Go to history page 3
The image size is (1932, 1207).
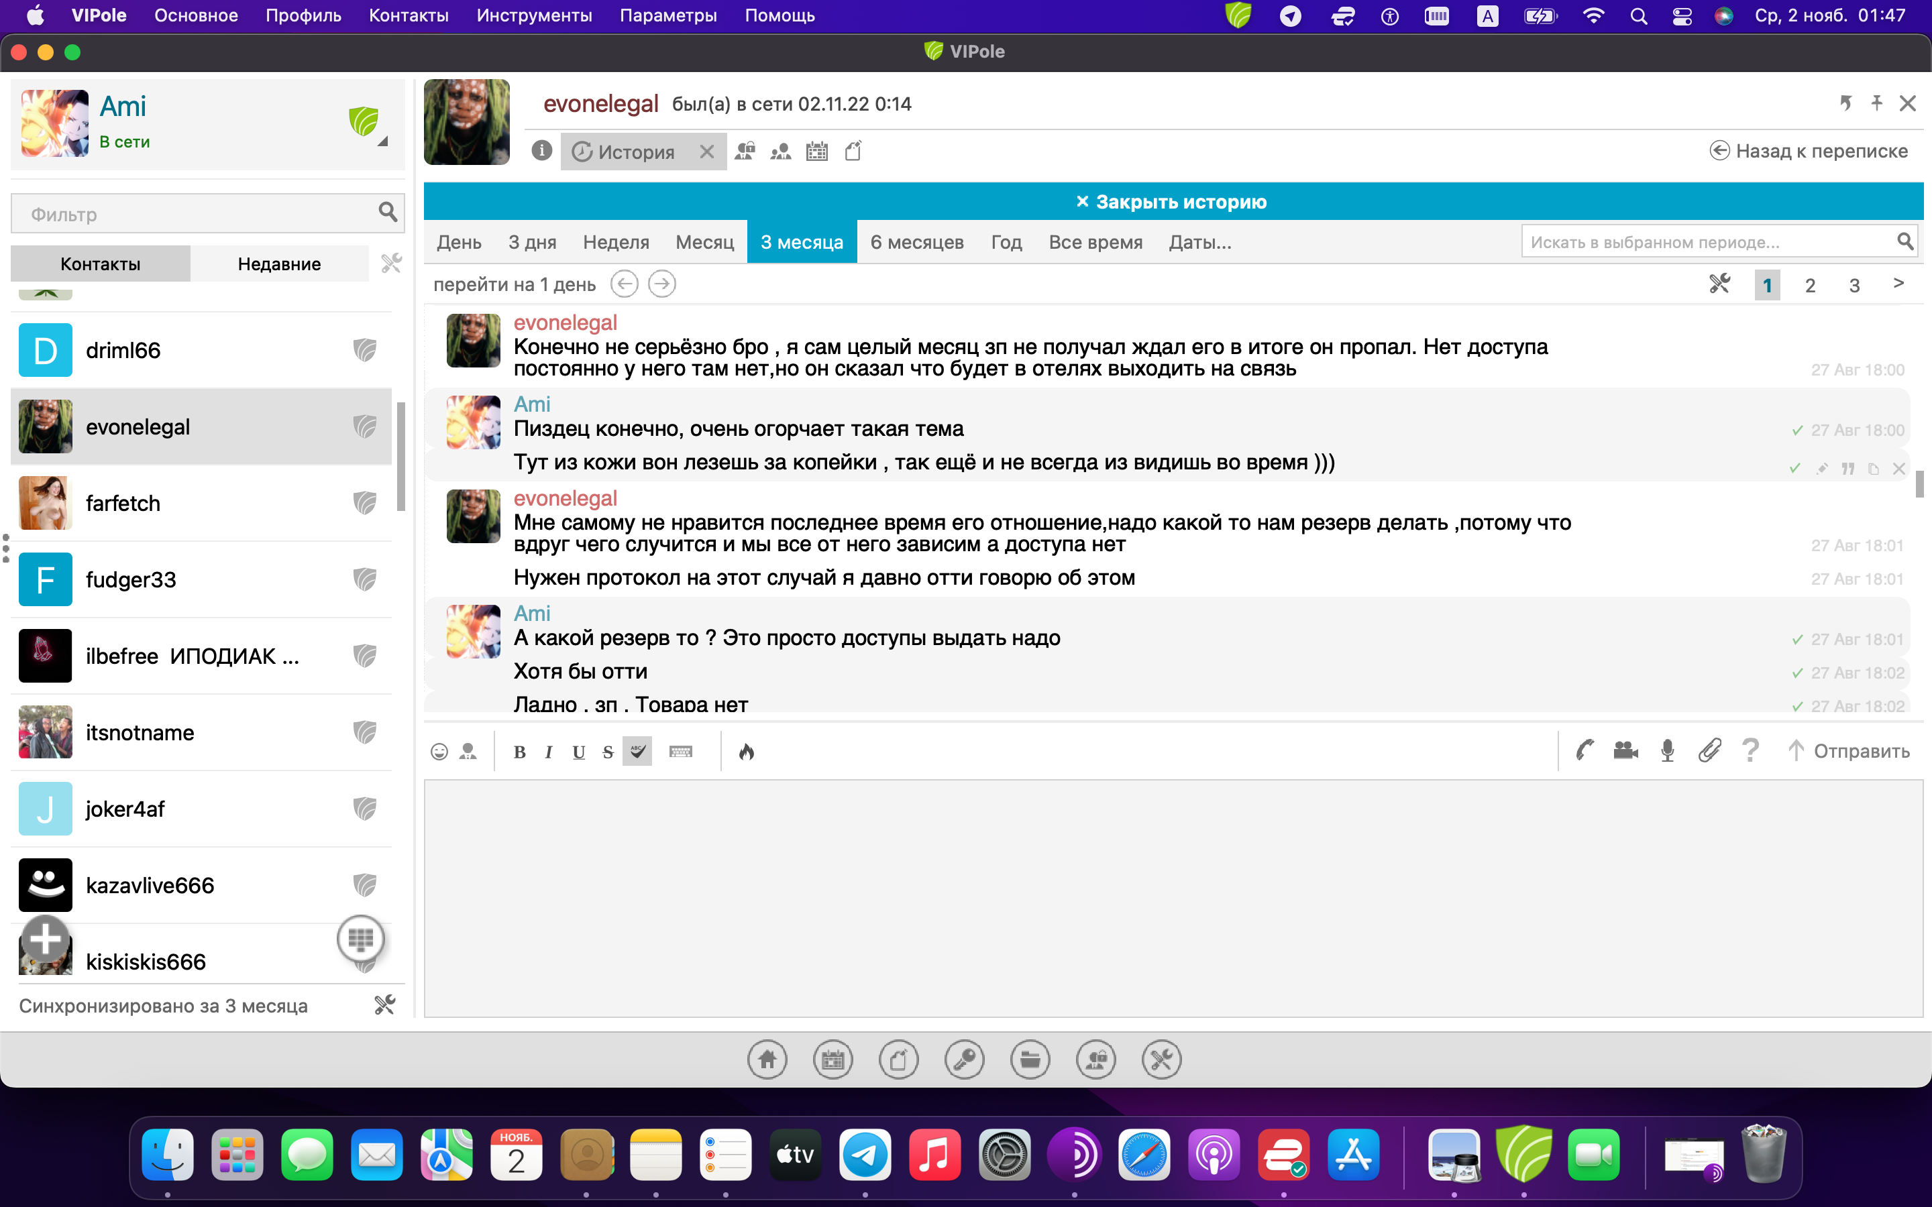pos(1854,285)
